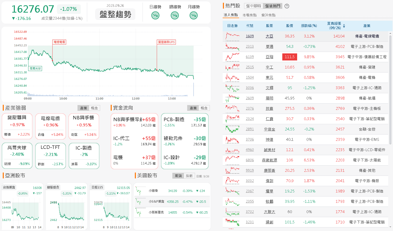Select the 市場焦點 tab
The height and width of the screenshot is (231, 393).
point(250,15)
